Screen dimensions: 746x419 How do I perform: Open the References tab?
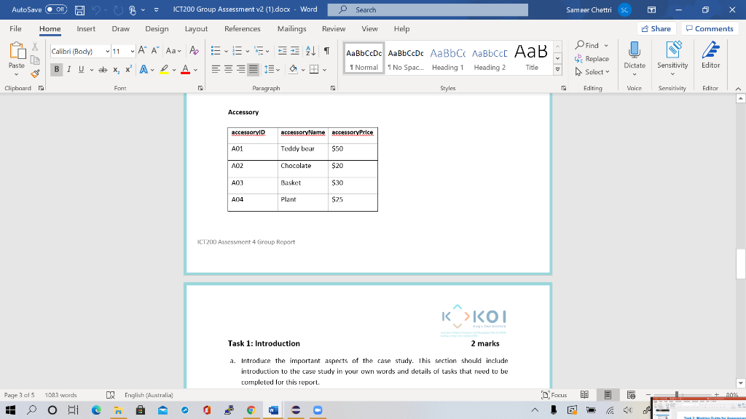point(242,29)
